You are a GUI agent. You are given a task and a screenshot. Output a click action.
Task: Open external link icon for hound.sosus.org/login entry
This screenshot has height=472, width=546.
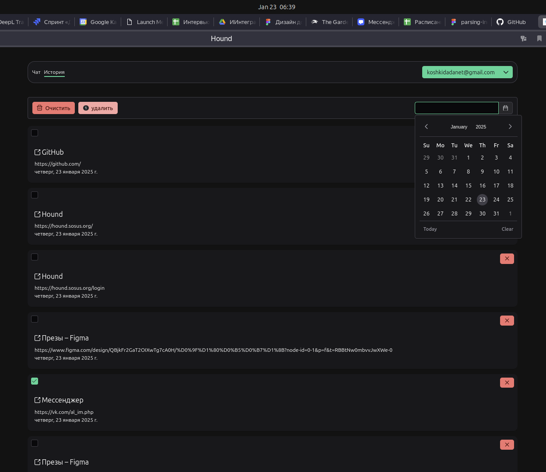click(38, 276)
